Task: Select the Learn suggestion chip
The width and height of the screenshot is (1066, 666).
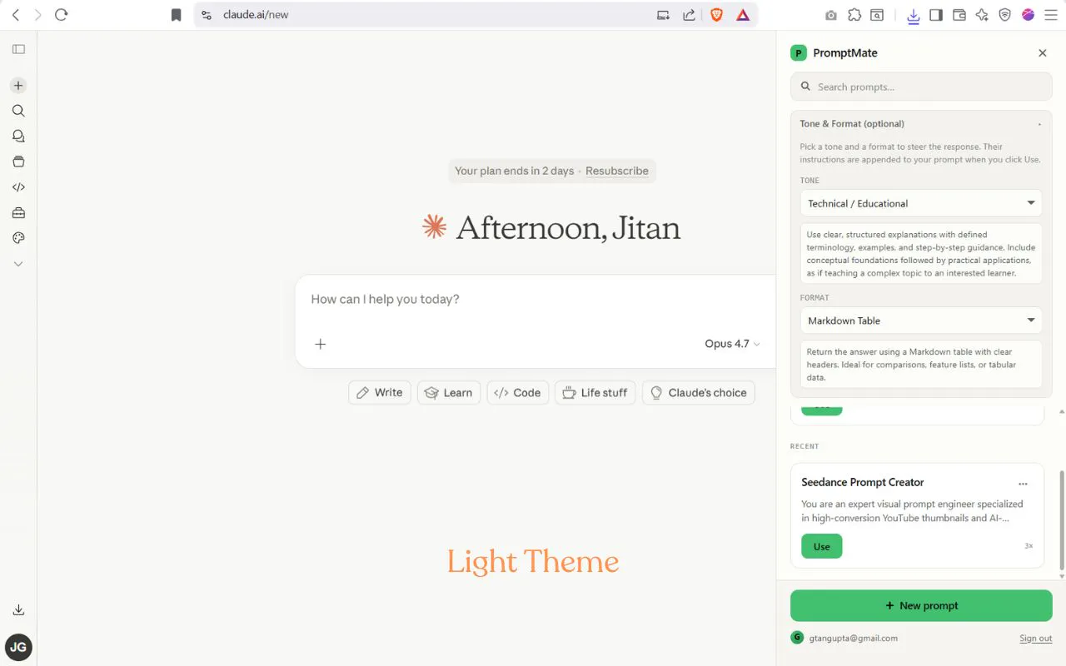Action: (449, 393)
